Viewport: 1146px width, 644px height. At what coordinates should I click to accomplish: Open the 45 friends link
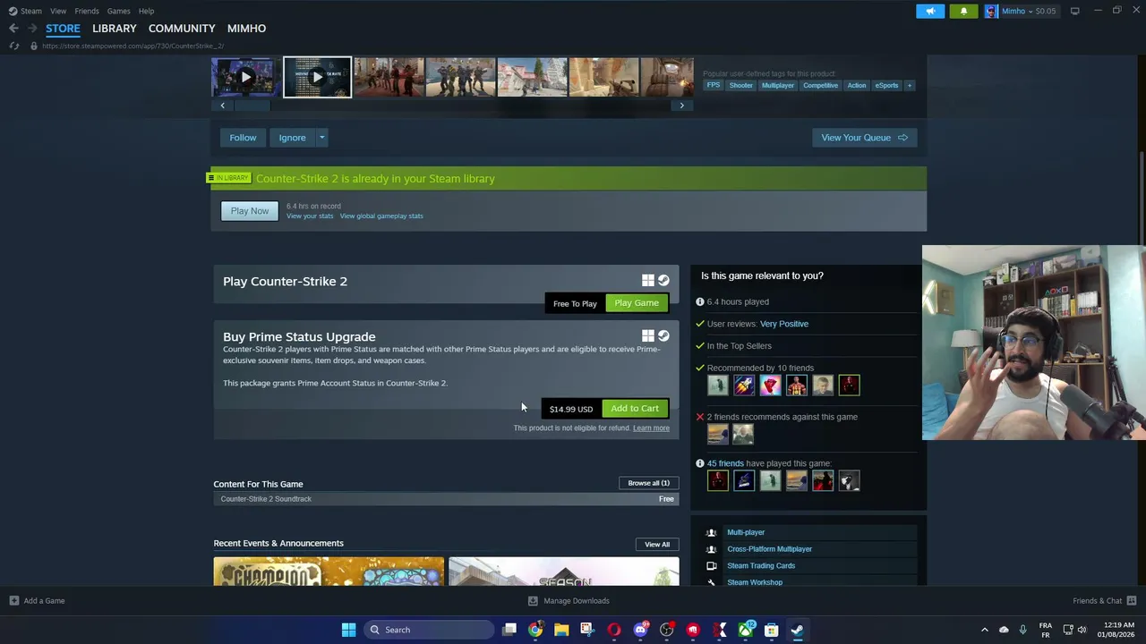[725, 463]
